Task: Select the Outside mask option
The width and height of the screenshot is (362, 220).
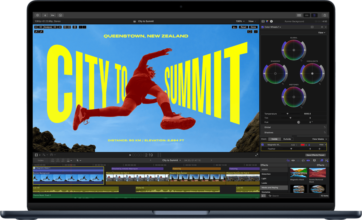Action: [287, 139]
